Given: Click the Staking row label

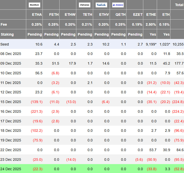Looking at the screenshot, I should (7, 34).
